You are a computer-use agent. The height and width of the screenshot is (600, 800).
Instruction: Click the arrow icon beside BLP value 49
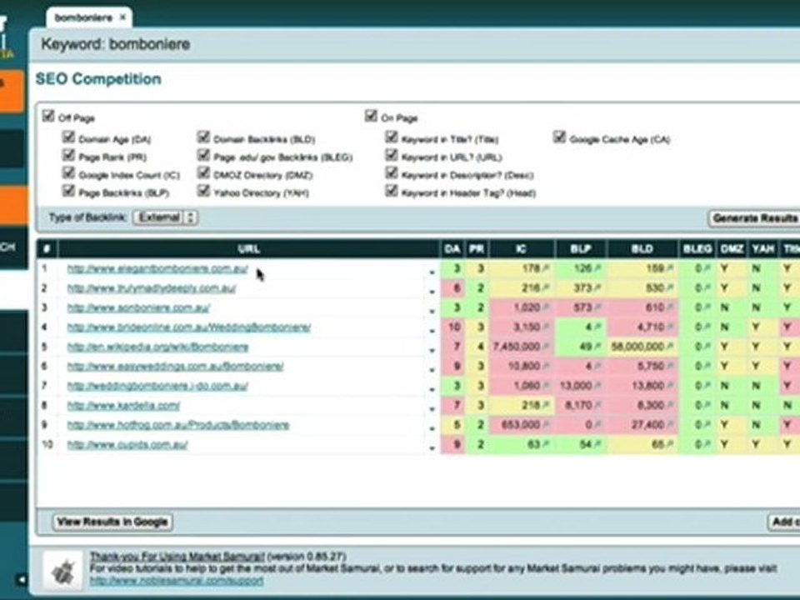pos(597,347)
